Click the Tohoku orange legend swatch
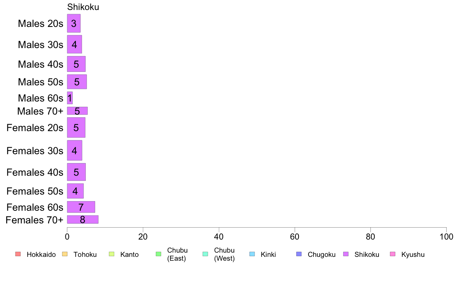The image size is (457, 283). tap(65, 254)
